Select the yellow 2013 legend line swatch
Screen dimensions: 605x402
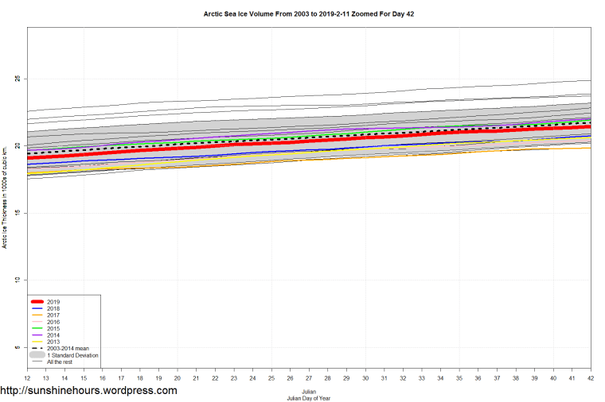tap(37, 342)
